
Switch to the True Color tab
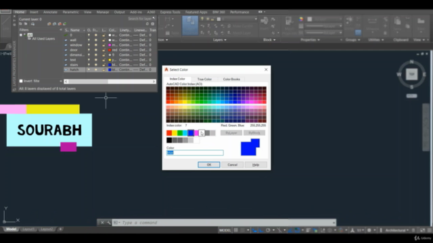click(x=204, y=79)
